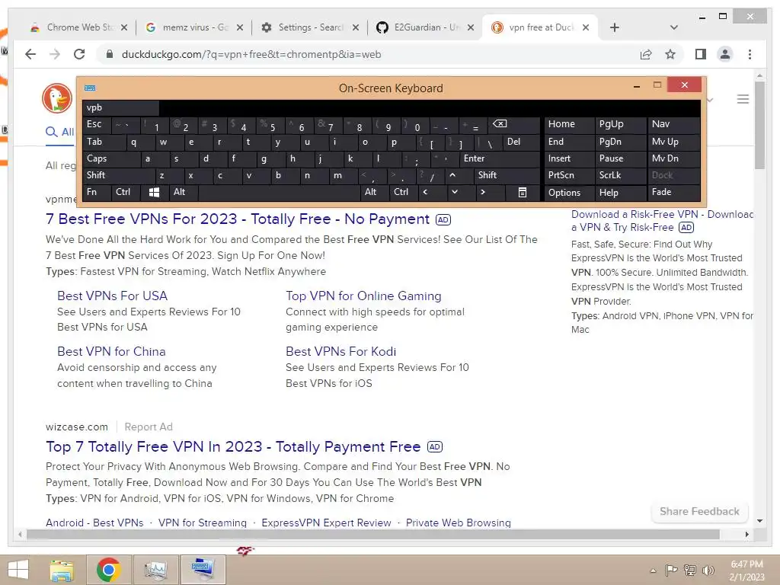The width and height of the screenshot is (780, 585).
Task: Open Best VPNs For USA link
Action: [x=113, y=296]
